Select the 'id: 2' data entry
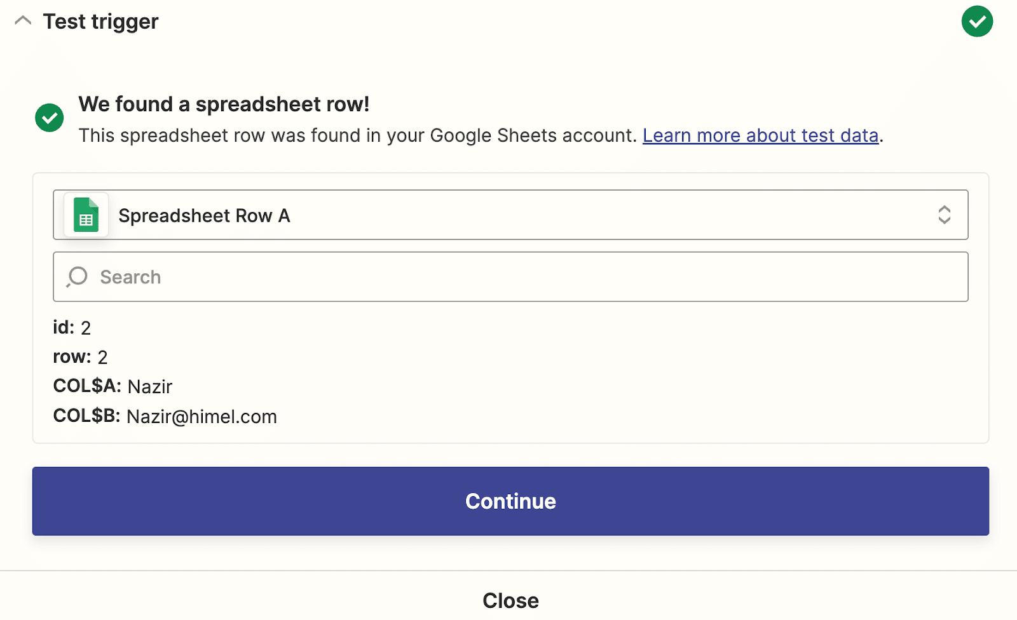Image resolution: width=1017 pixels, height=620 pixels. tap(72, 328)
